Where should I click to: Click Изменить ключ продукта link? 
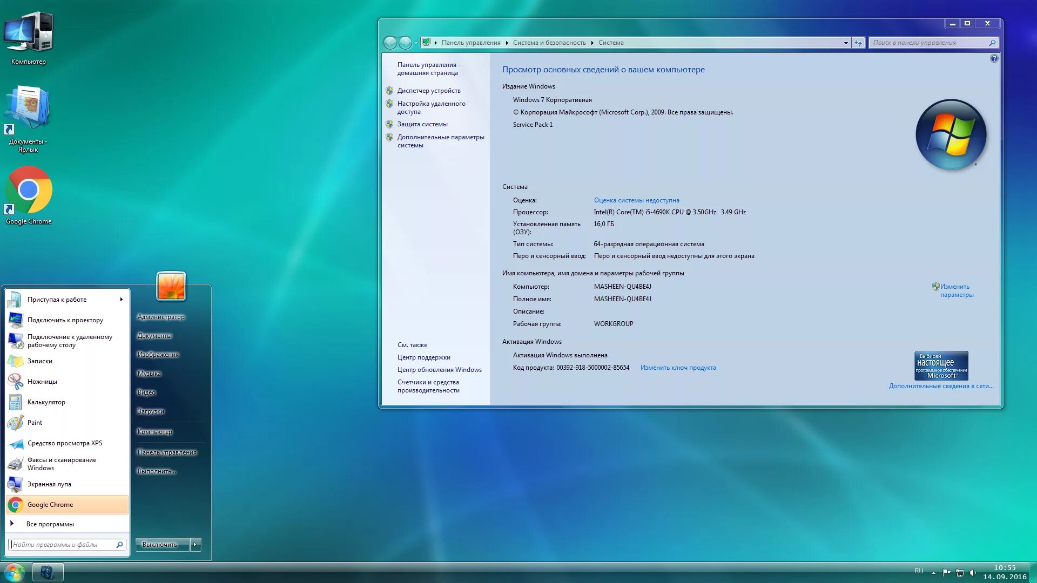pos(678,368)
